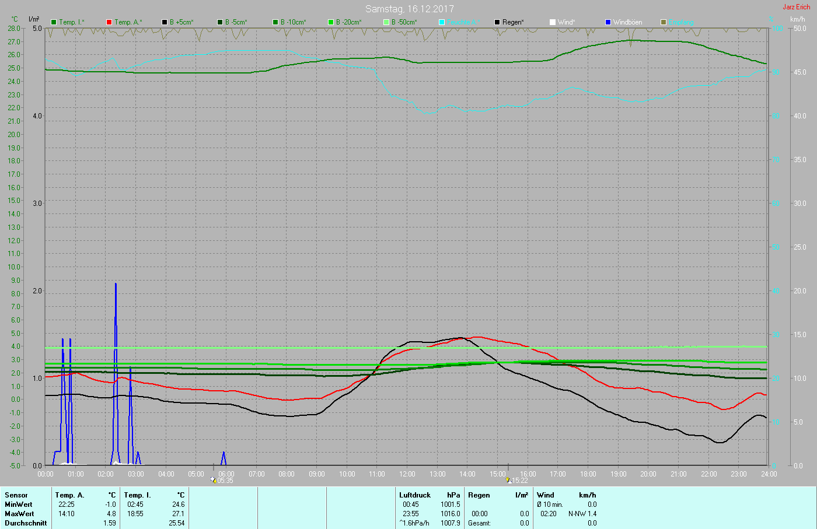Viewport: 817px width, 529px height.
Task: Click the sunrise icon at 05:35
Action: (x=214, y=481)
